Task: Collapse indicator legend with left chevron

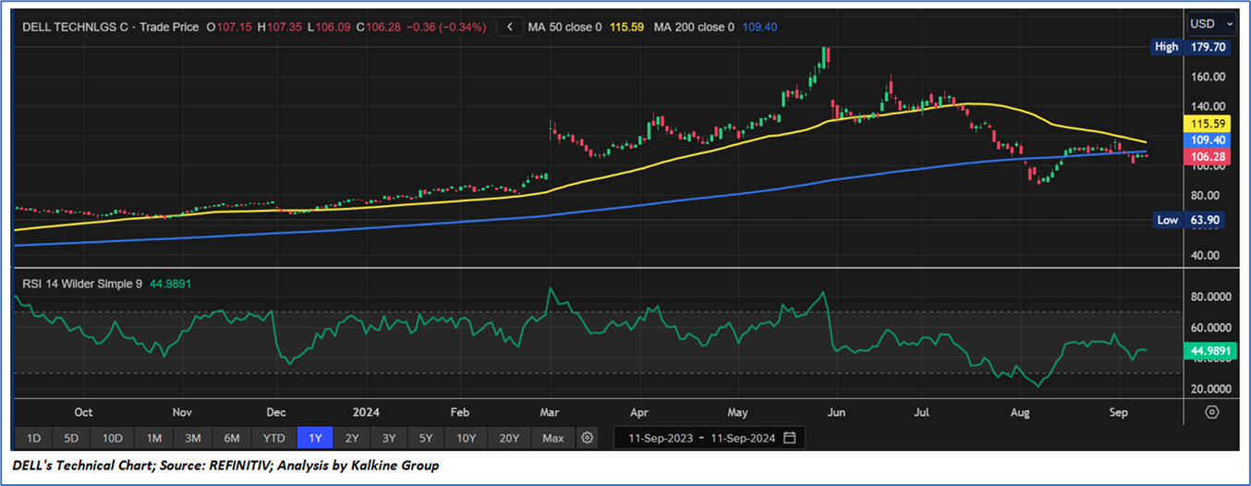Action: coord(509,28)
